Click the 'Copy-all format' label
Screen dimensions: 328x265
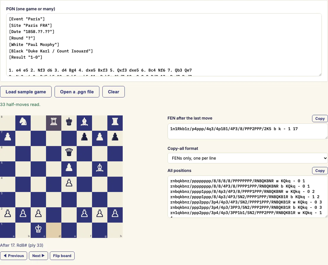[183, 148]
